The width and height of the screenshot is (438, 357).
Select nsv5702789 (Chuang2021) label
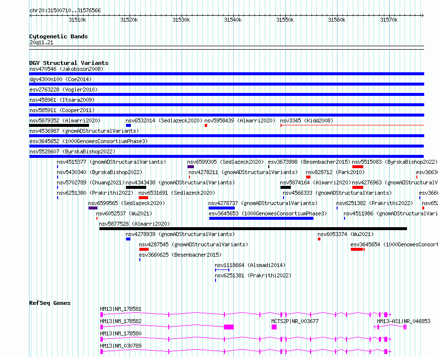coord(91,182)
